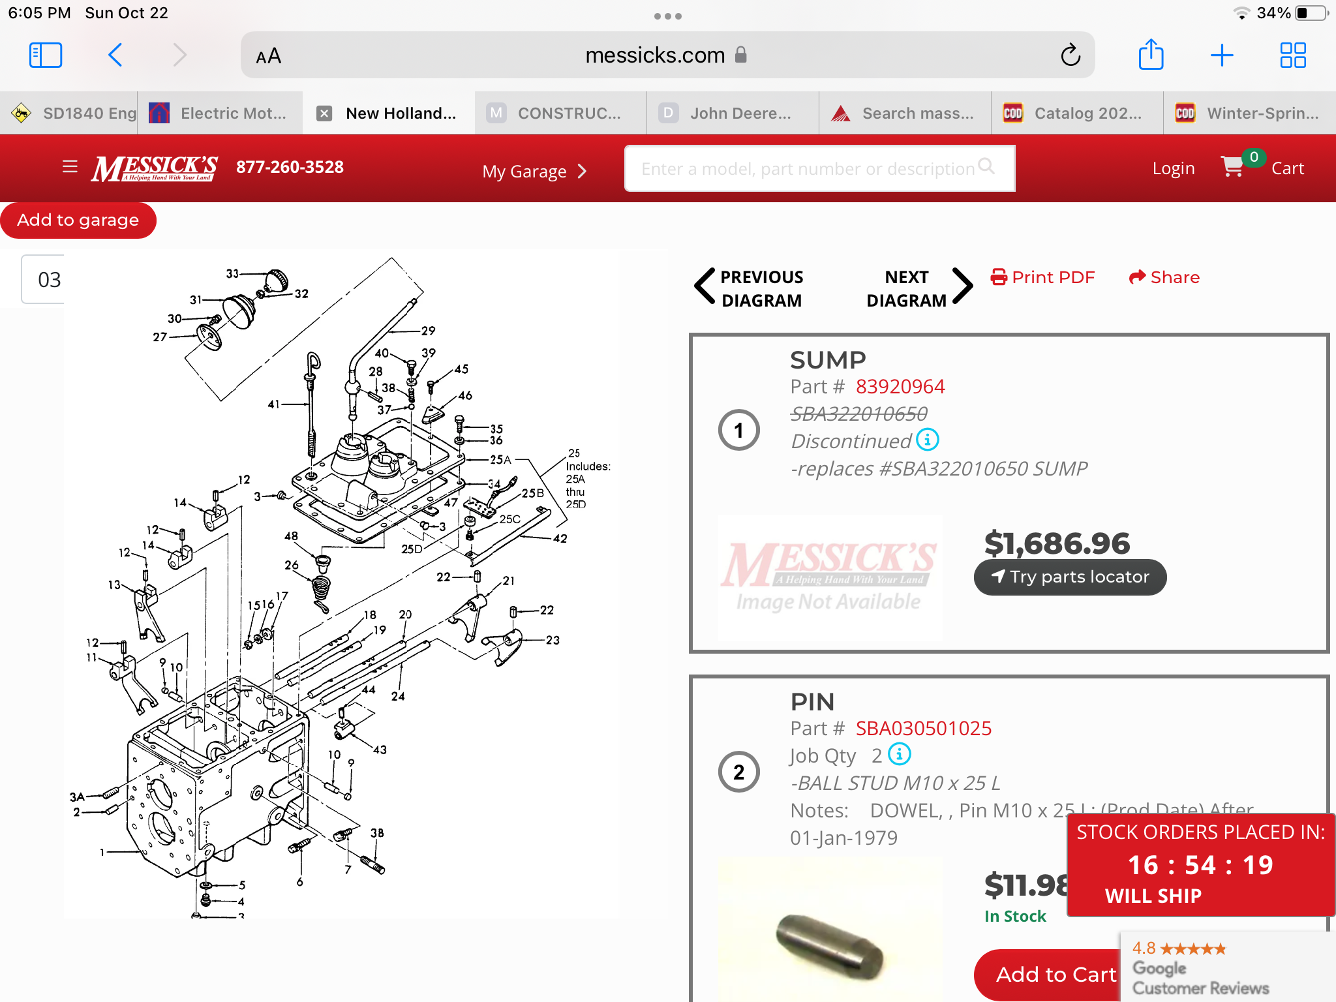
Task: Click the search magnifier icon
Action: point(986,167)
